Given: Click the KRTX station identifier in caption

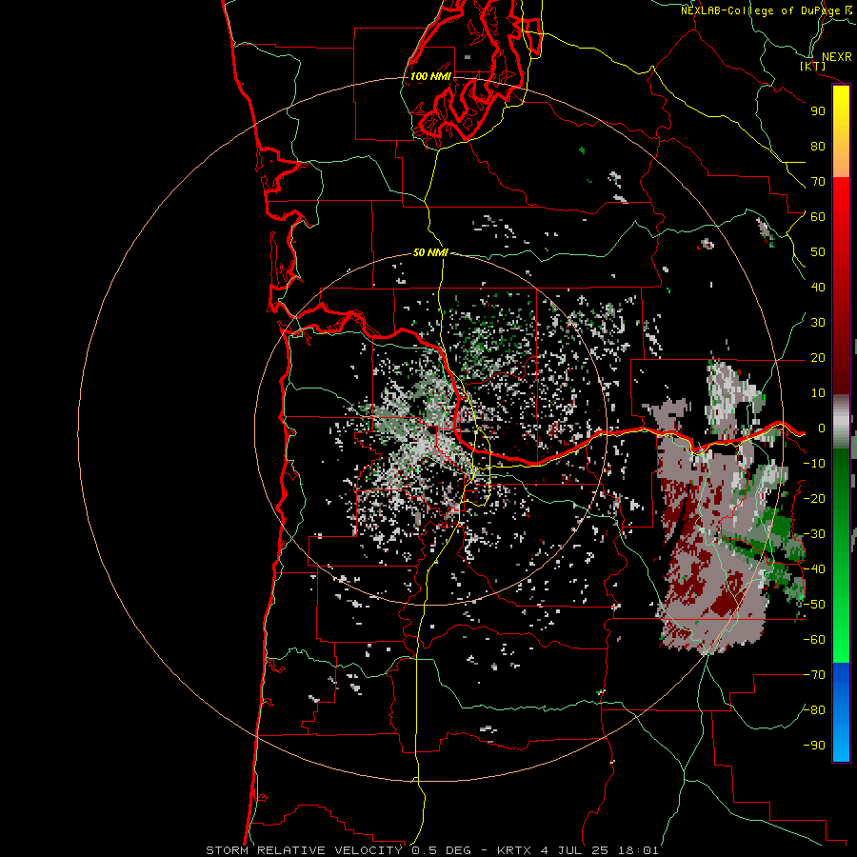Looking at the screenshot, I should click(x=514, y=850).
